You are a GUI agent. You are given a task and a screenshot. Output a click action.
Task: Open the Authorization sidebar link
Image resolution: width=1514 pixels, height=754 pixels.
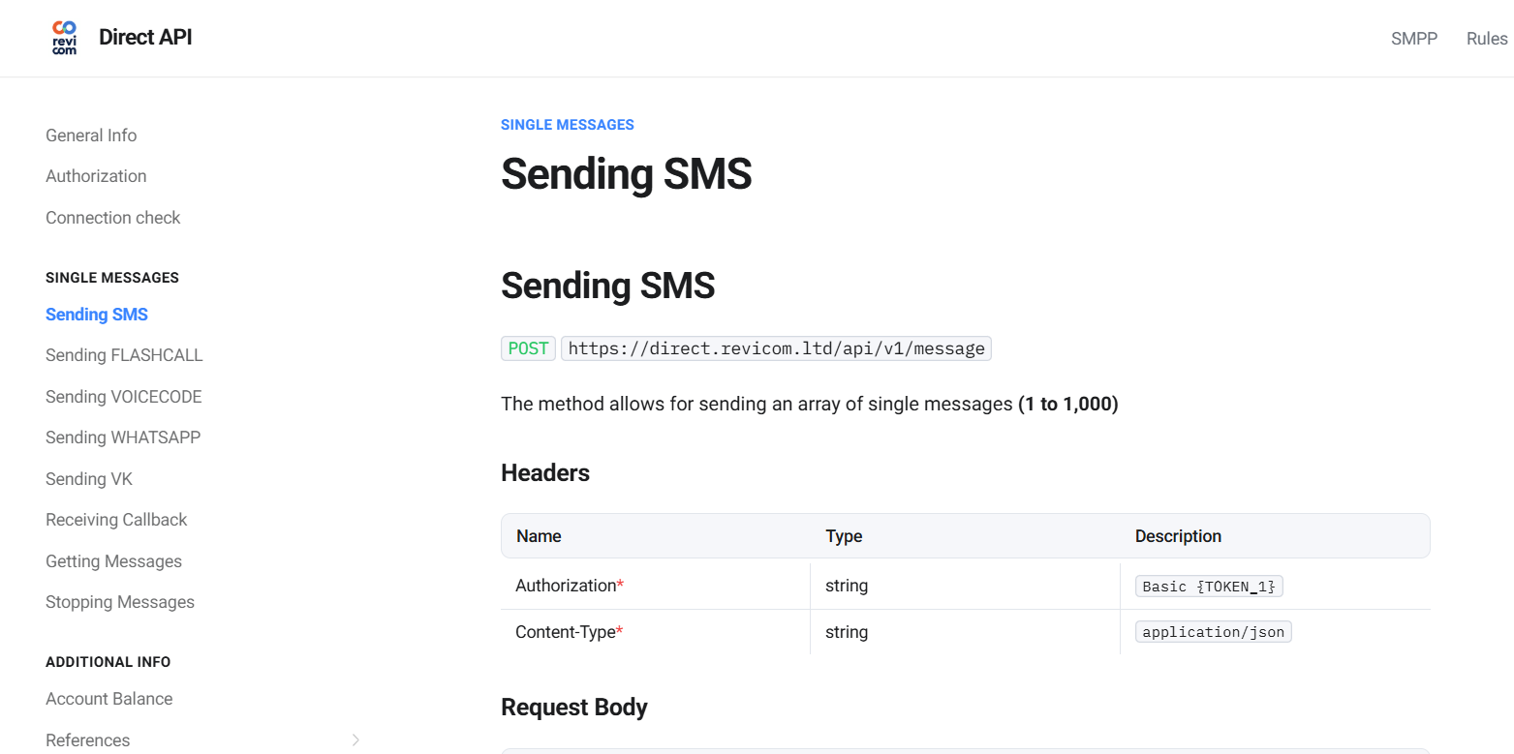click(x=96, y=176)
